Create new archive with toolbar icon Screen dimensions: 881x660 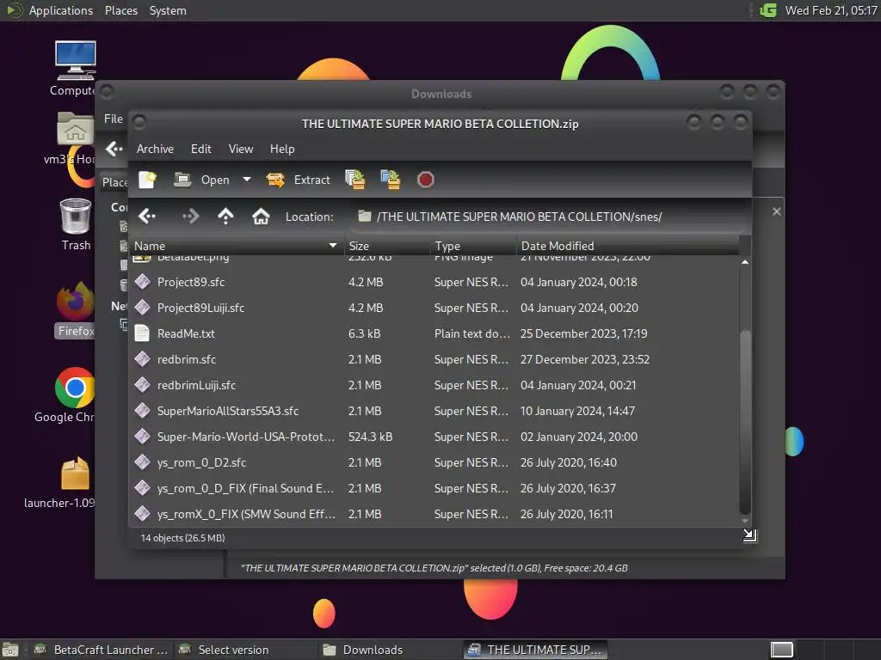(x=148, y=180)
